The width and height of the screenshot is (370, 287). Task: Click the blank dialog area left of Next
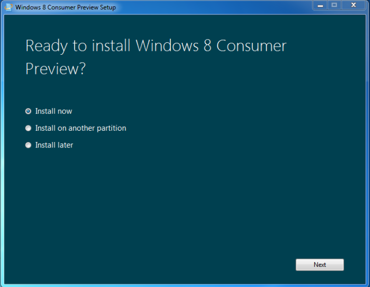(x=173, y=265)
